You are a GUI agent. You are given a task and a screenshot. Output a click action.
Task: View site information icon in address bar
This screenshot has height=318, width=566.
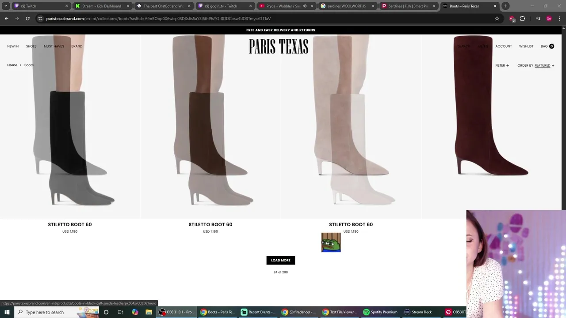click(40, 19)
